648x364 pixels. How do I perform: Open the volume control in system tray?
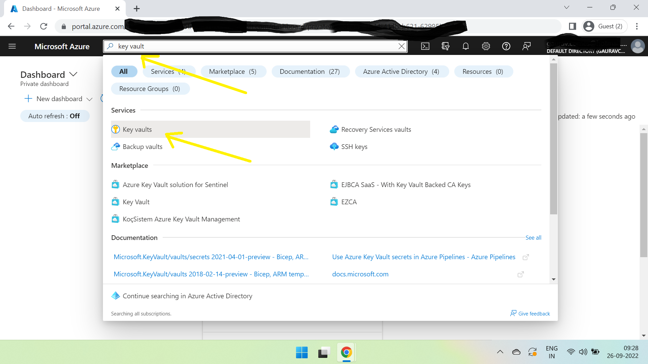(x=583, y=352)
